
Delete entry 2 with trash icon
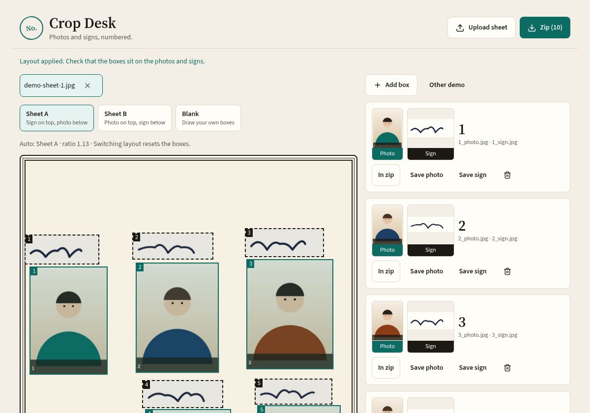[x=507, y=271]
